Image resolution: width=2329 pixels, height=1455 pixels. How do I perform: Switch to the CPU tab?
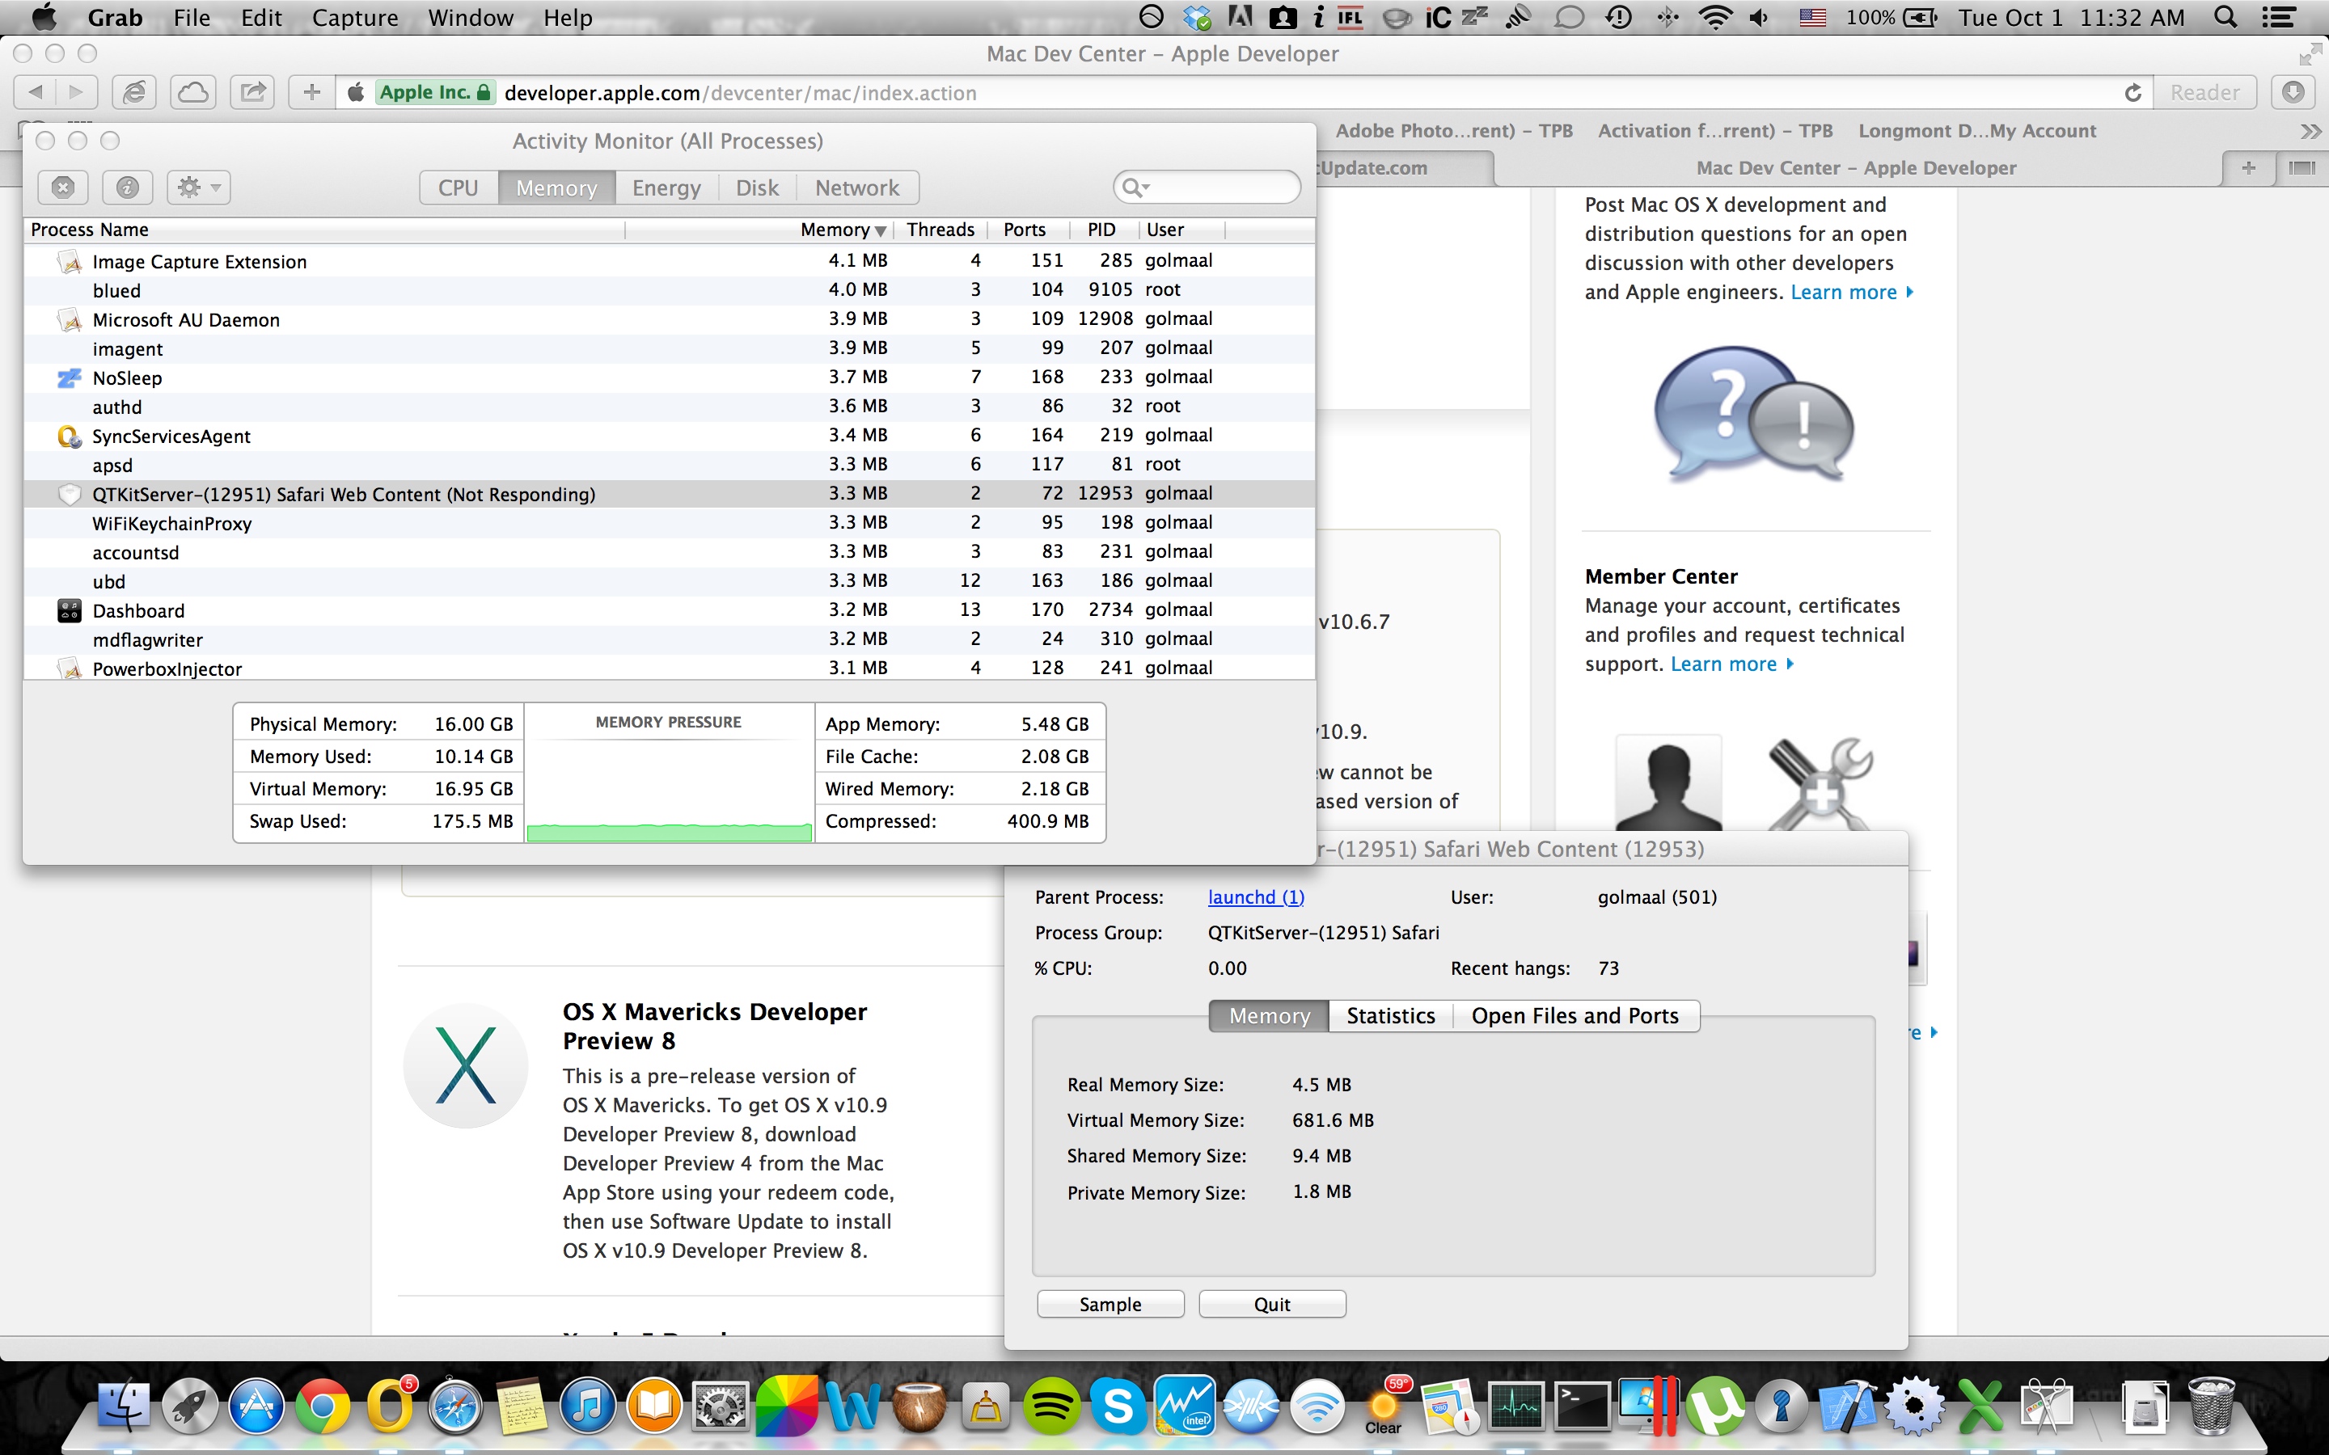(x=458, y=188)
